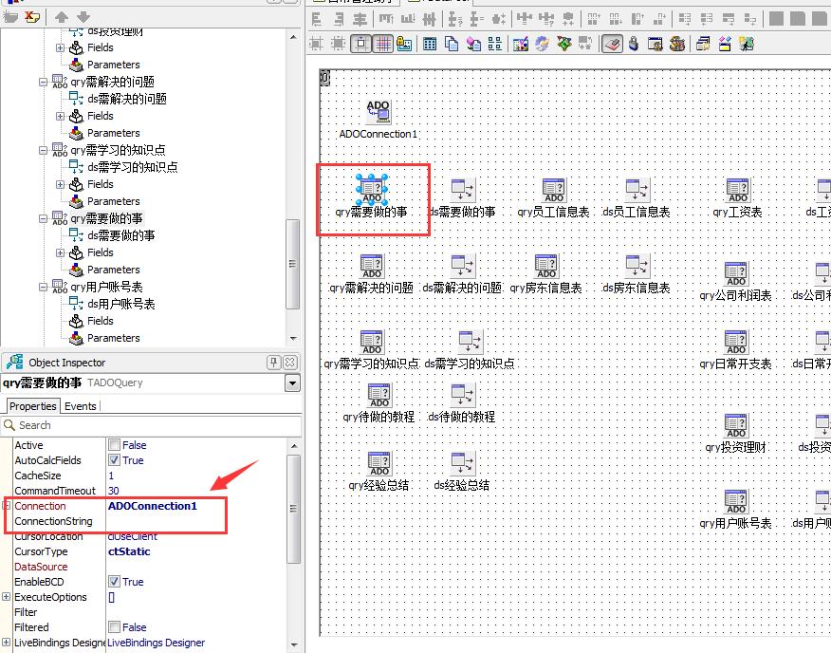Screen dimensions: 831x653
Task: Select the ds需要做的事 datasource component
Action: (x=463, y=190)
